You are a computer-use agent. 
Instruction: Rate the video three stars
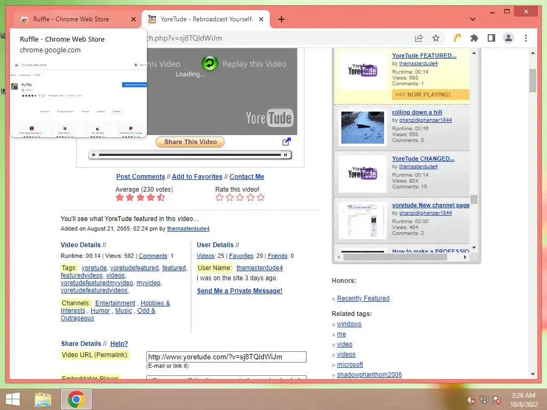240,198
